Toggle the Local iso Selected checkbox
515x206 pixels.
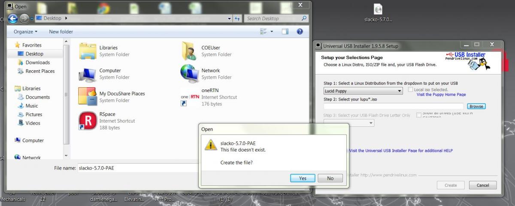(x=411, y=90)
